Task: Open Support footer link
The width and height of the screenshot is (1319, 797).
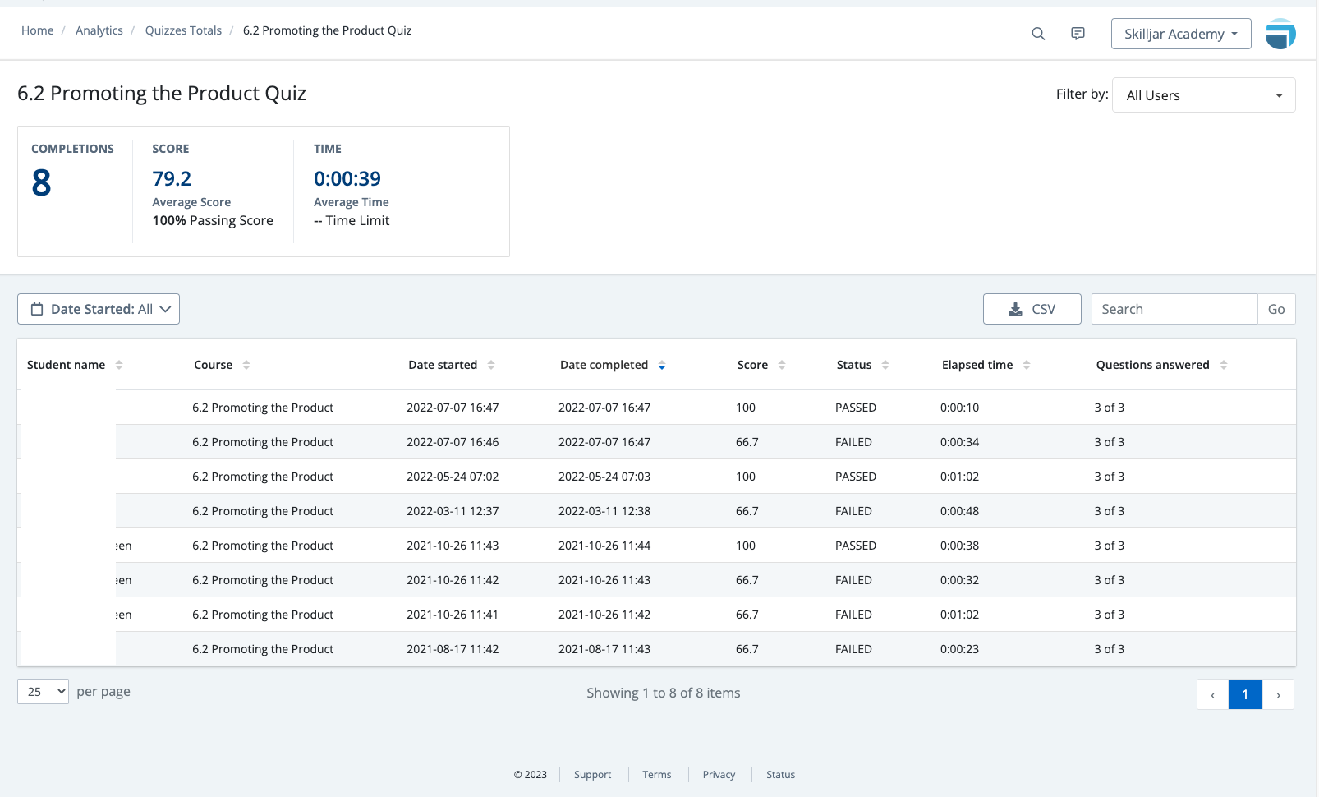Action: 592,775
